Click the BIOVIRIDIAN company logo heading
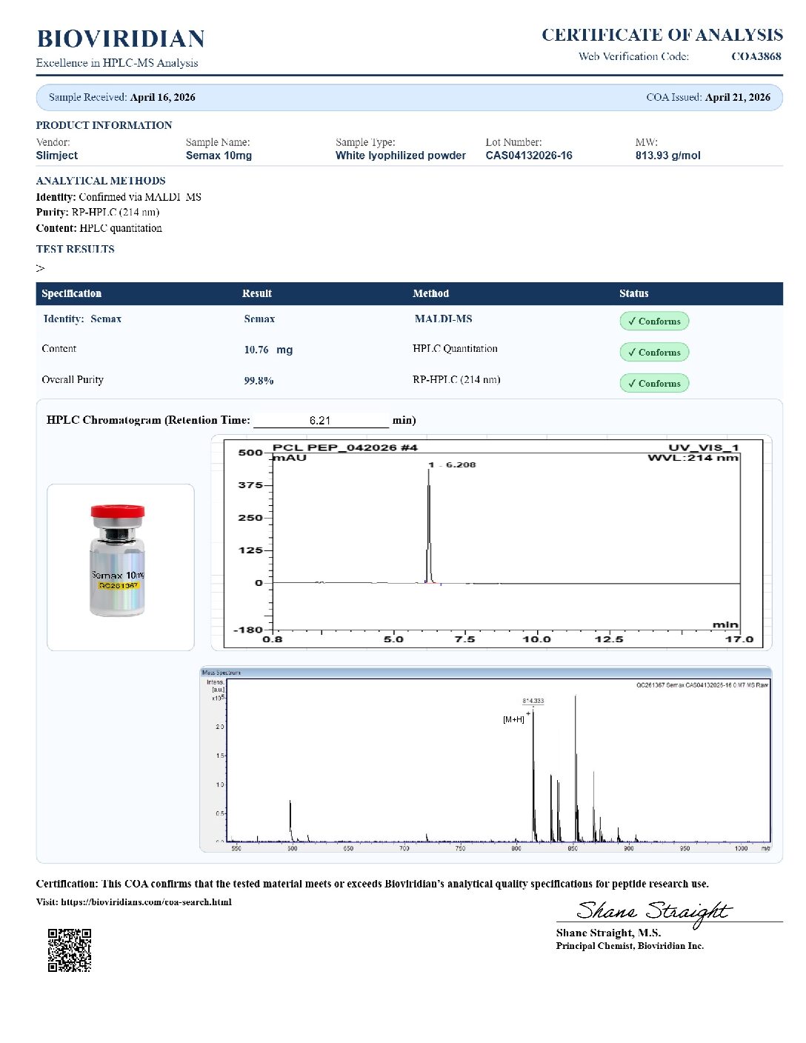Viewport: 806px width, 1043px height. [121, 39]
